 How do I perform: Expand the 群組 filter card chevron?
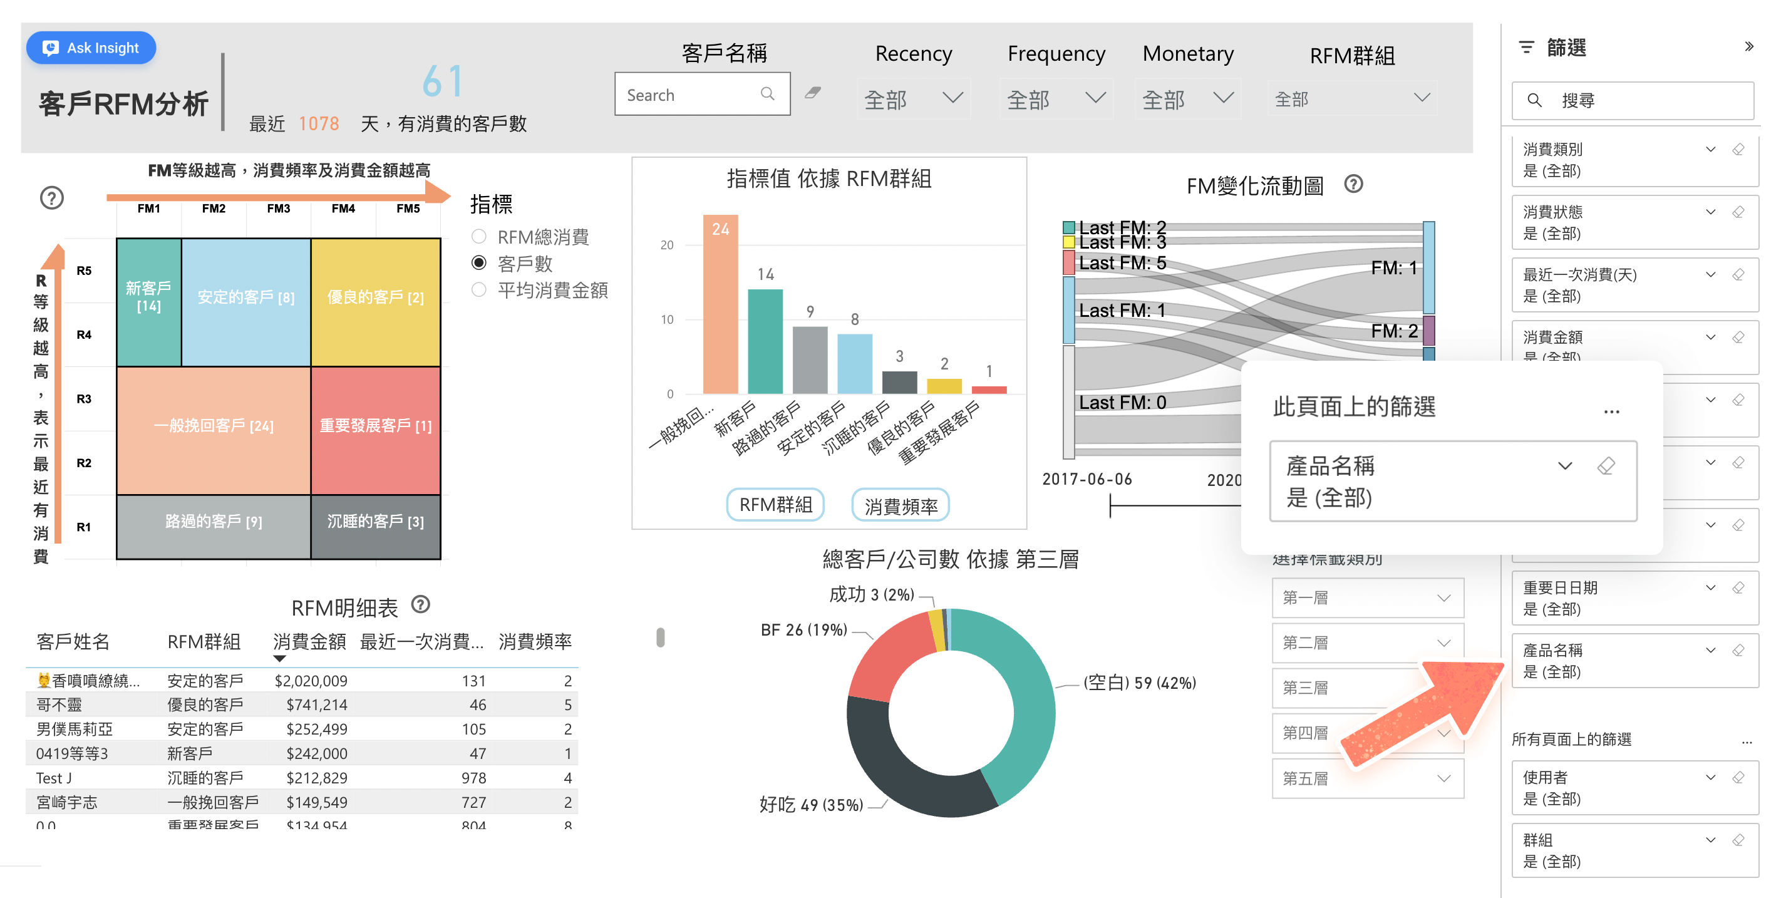tap(1710, 840)
